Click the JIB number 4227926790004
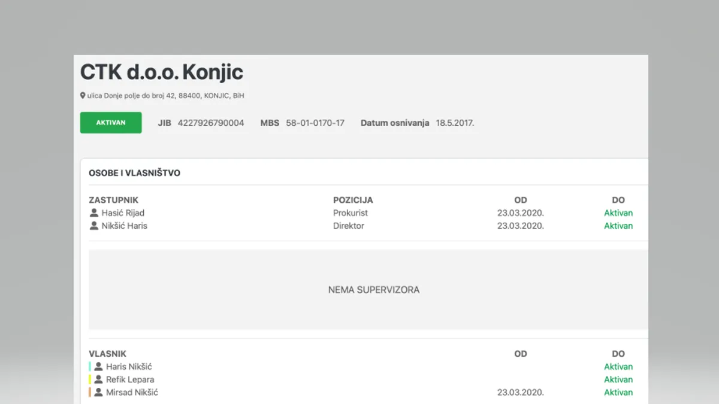 tap(211, 123)
